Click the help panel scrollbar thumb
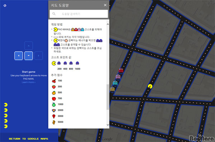215x142 pixels. point(108,97)
